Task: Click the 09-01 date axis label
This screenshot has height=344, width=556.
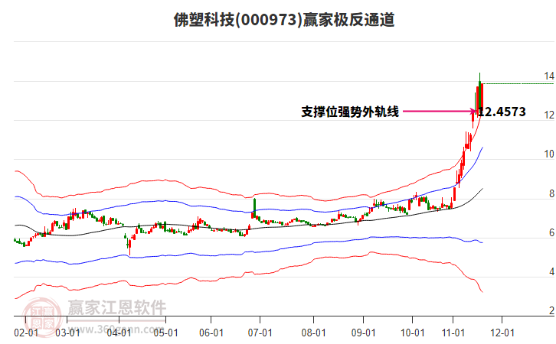Action: click(364, 333)
